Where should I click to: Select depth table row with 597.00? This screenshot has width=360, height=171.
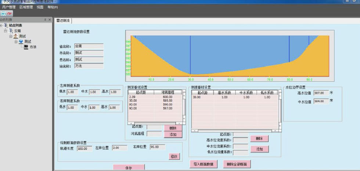coord(155,108)
